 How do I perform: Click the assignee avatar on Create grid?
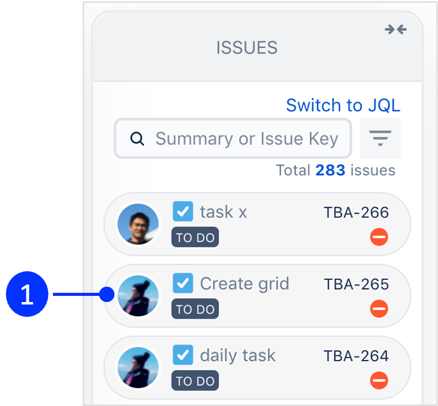click(138, 296)
